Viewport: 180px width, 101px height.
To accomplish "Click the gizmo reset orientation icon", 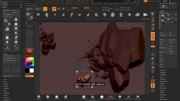I will [x=87, y=65].
